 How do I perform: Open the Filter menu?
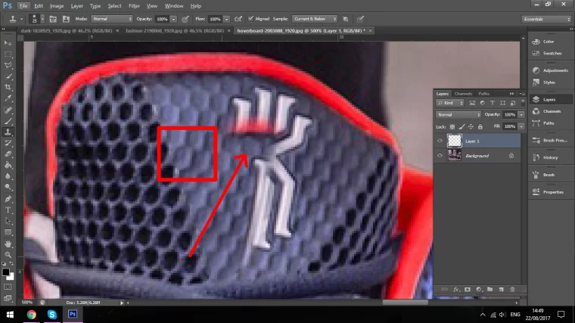pyautogui.click(x=134, y=6)
